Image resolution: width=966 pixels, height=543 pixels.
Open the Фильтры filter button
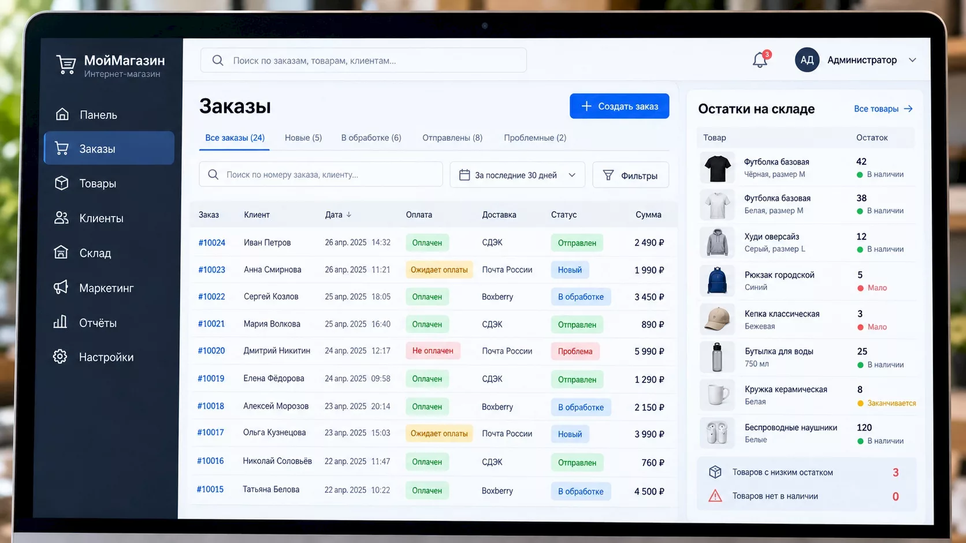[x=630, y=175]
